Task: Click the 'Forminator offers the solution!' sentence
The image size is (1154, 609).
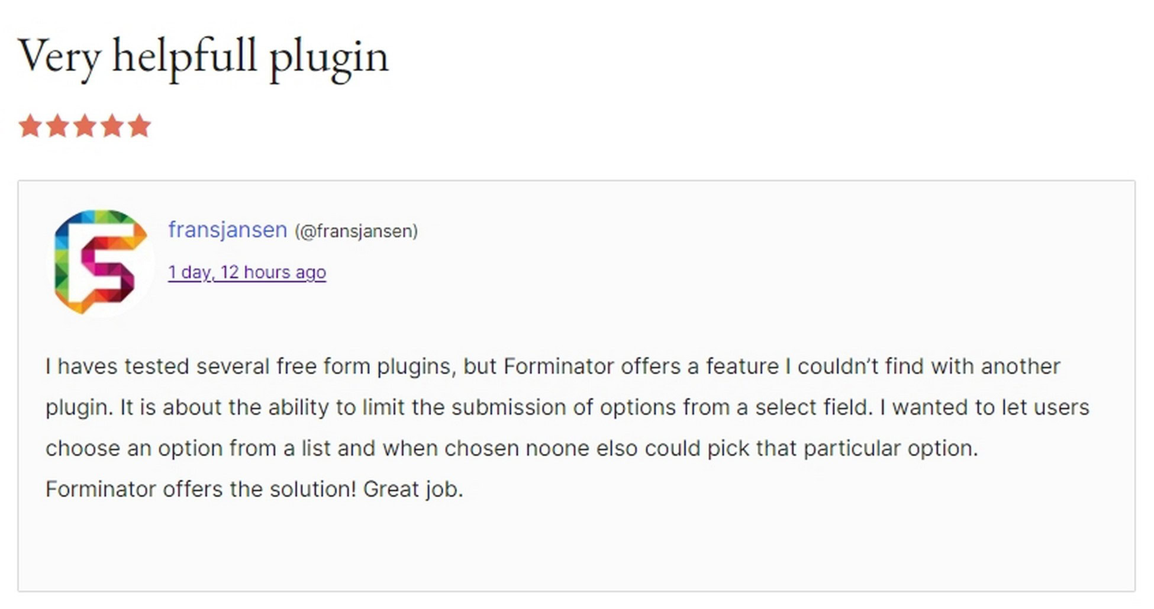Action: click(x=201, y=489)
